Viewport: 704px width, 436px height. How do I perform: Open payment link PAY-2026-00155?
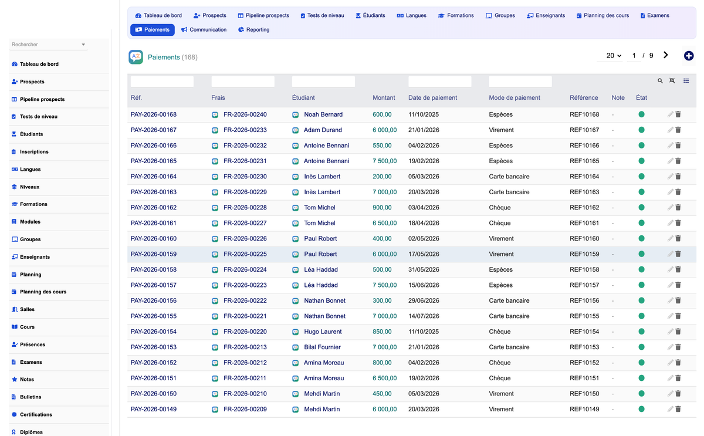pos(154,316)
